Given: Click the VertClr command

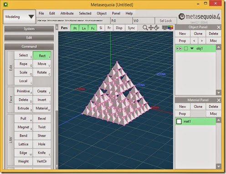Looking at the screenshot, I should [42, 161].
